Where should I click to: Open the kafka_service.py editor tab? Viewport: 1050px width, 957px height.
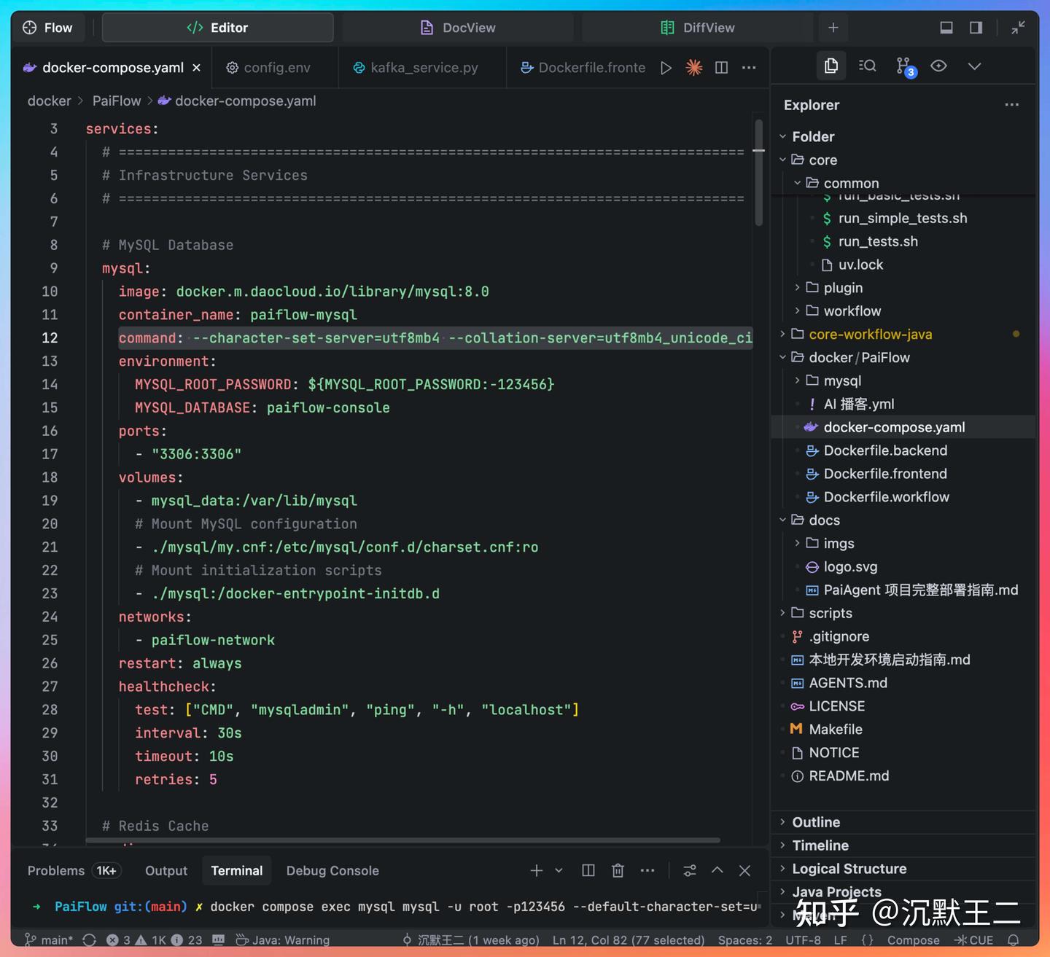(424, 68)
